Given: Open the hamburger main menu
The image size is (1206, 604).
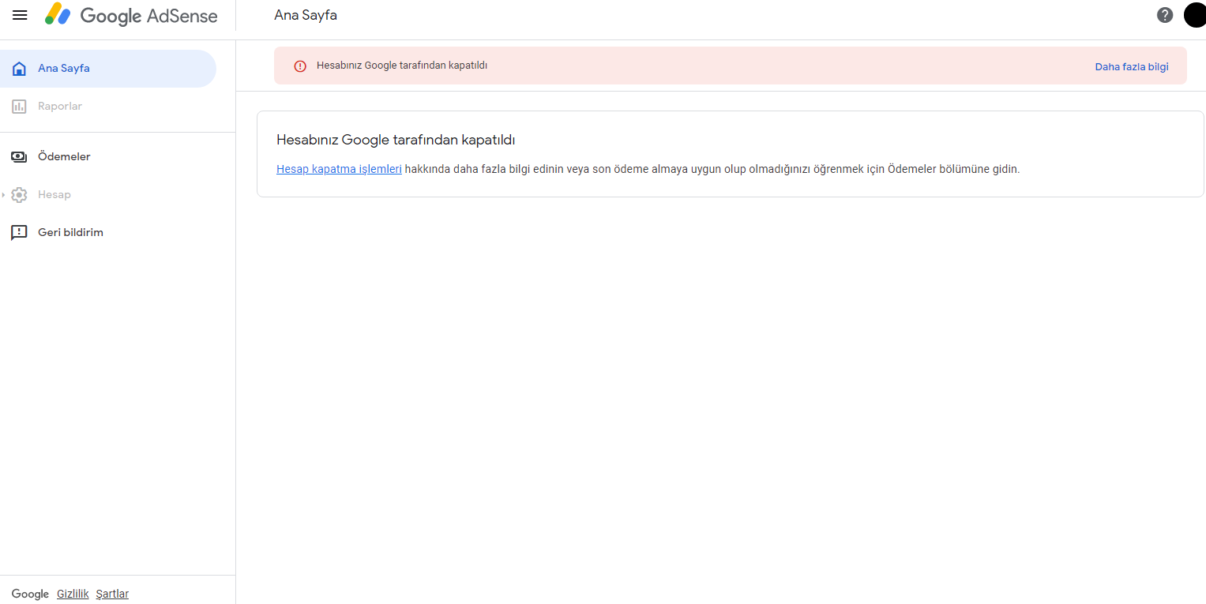Looking at the screenshot, I should tap(20, 15).
